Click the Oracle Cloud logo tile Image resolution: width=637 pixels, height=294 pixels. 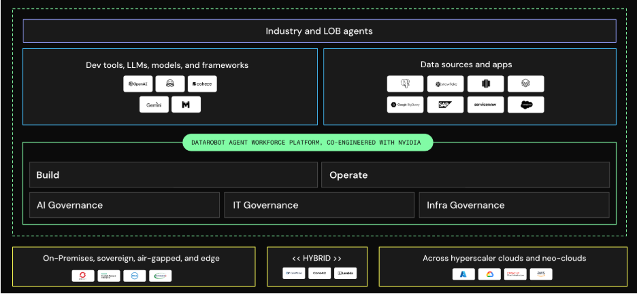tap(515, 274)
